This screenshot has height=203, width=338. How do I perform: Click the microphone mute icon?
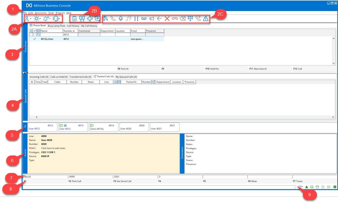click(x=121, y=19)
